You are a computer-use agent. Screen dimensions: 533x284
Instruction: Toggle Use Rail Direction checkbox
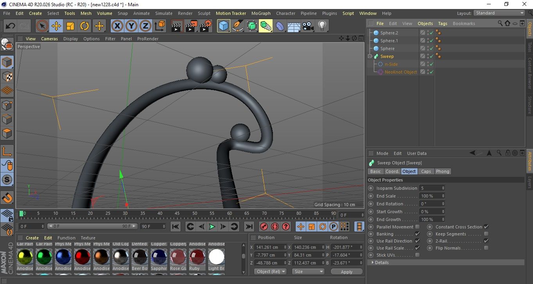[417, 241]
